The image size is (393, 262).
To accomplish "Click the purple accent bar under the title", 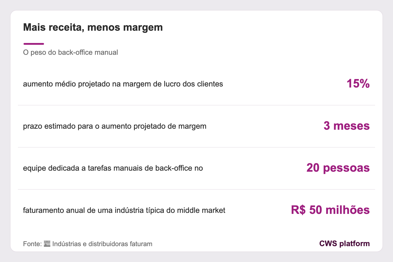I will [x=34, y=44].
